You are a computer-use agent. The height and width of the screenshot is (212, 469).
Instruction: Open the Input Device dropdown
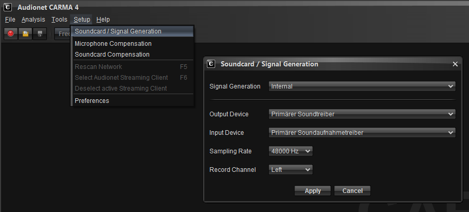pyautogui.click(x=362, y=133)
